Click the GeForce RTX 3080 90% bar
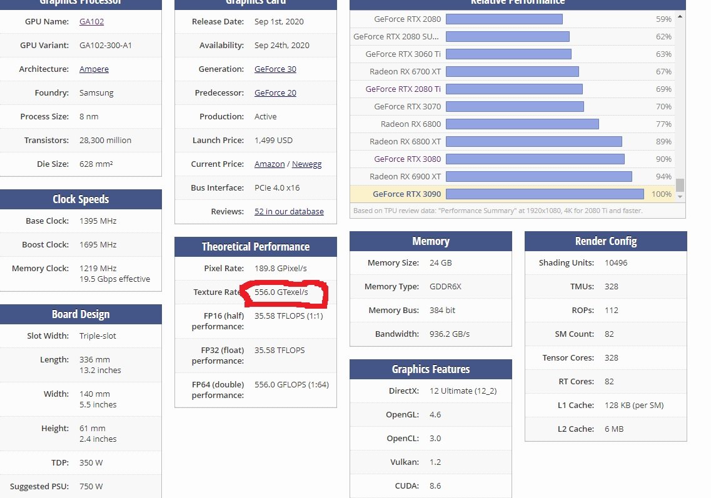Screen dimensions: 711x498 535,159
